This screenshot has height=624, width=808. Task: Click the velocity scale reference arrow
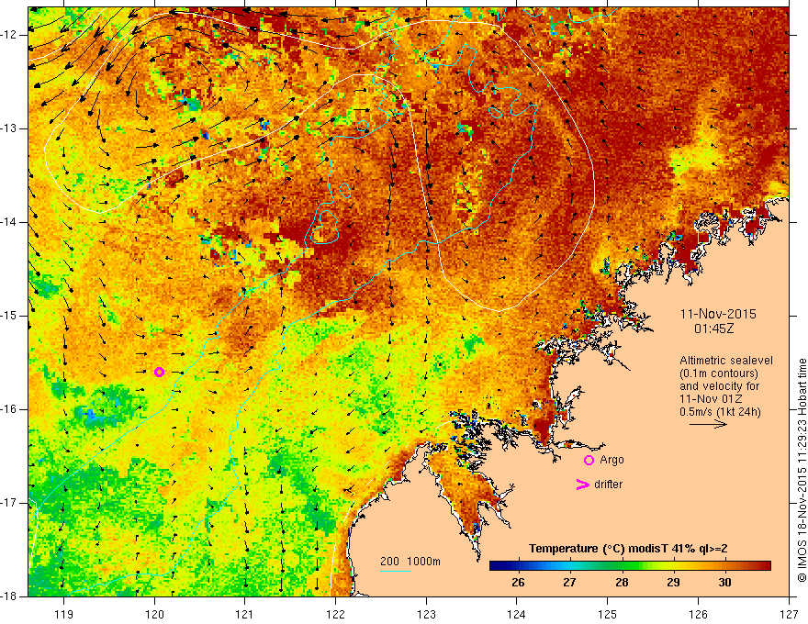tap(708, 424)
